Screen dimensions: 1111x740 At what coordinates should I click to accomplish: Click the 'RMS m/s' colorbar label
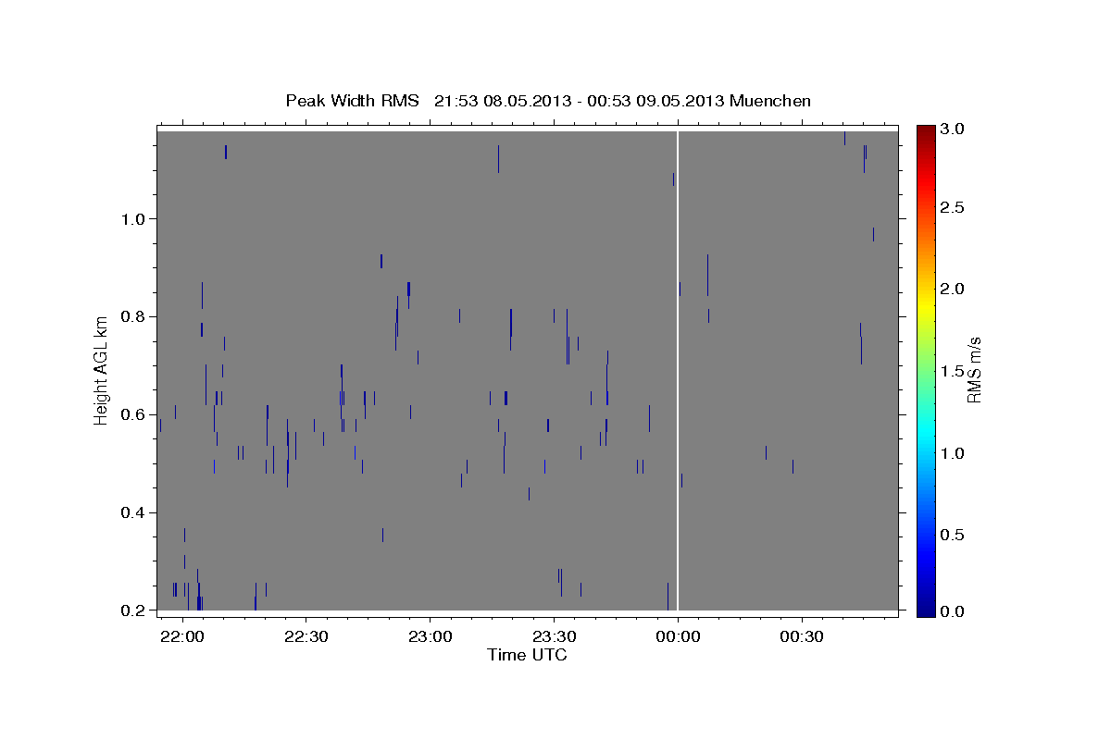click(x=974, y=370)
